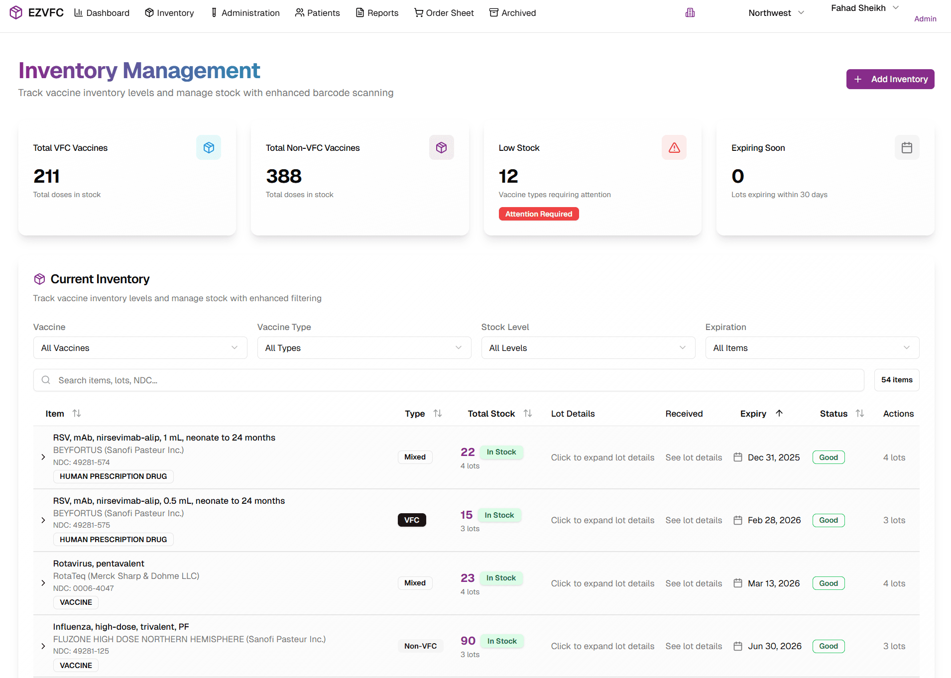
Task: Click the Add Inventory button
Action: pyautogui.click(x=890, y=79)
